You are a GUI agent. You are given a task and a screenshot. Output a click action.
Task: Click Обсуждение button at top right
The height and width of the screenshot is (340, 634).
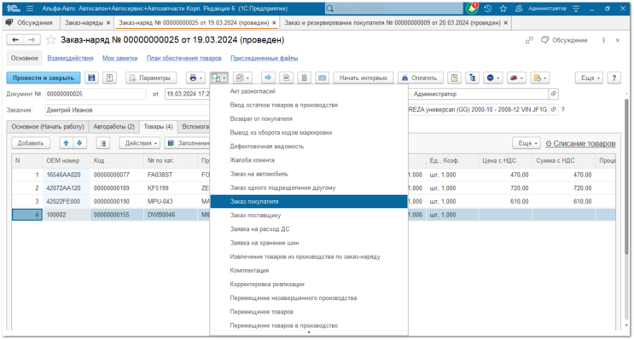(x=564, y=40)
